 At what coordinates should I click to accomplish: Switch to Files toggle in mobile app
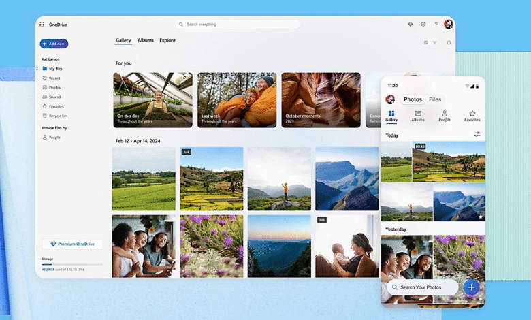435,99
